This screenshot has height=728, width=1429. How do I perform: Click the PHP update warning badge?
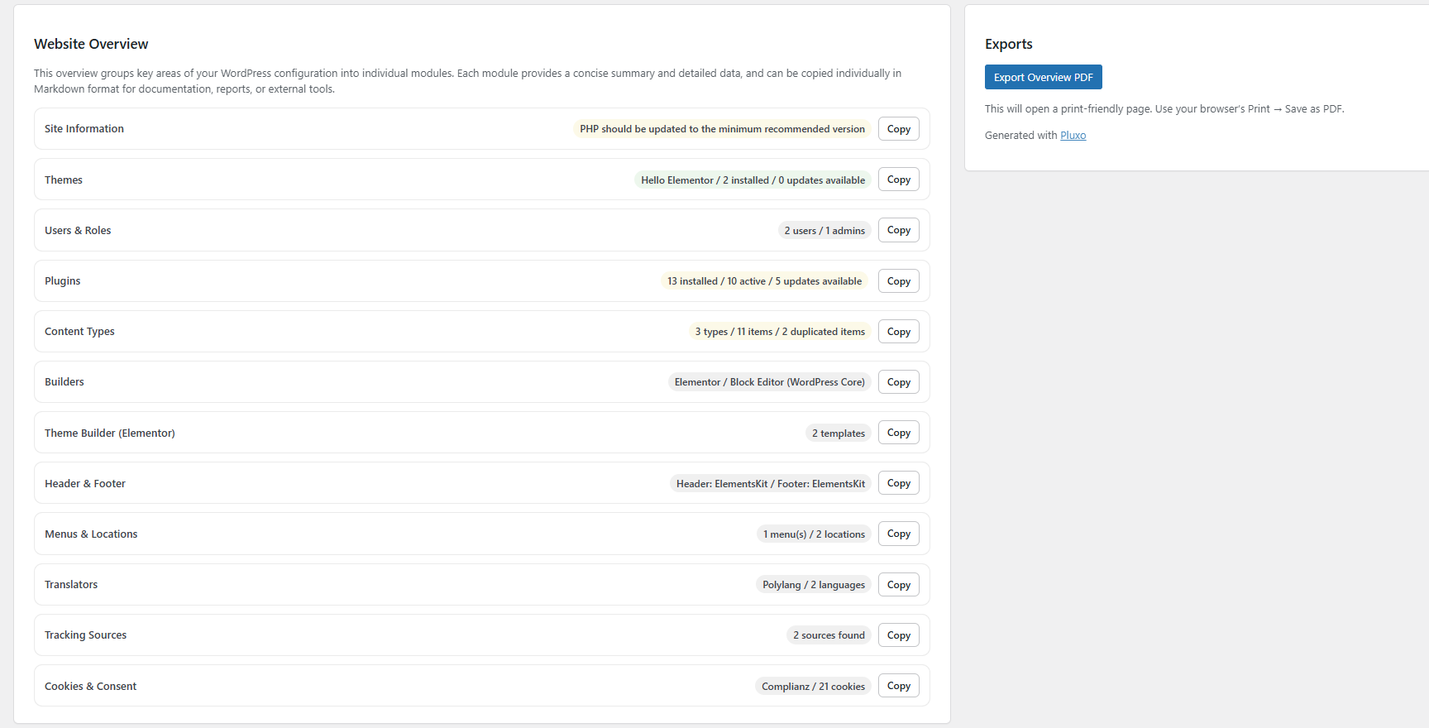722,129
